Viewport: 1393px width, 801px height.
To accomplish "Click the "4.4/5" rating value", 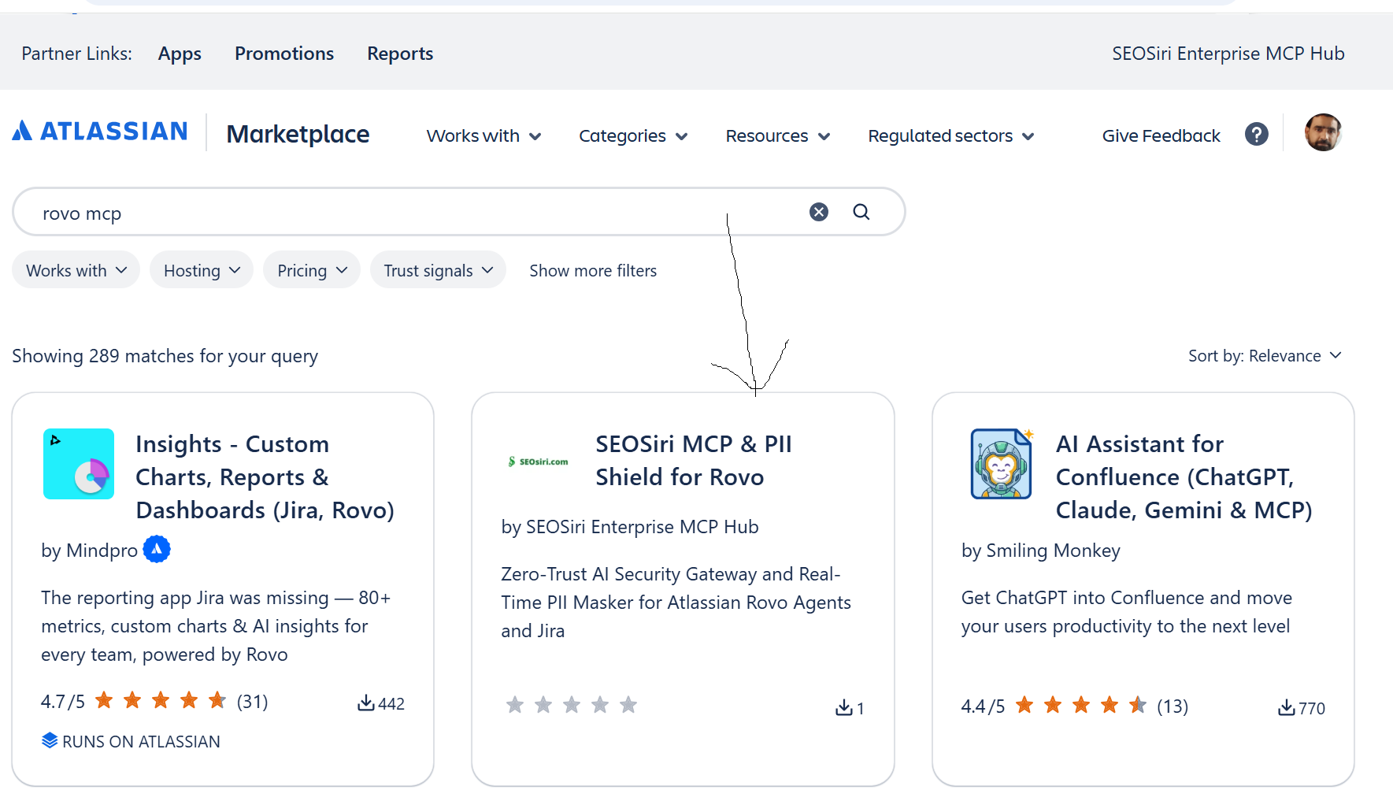I will click(983, 706).
